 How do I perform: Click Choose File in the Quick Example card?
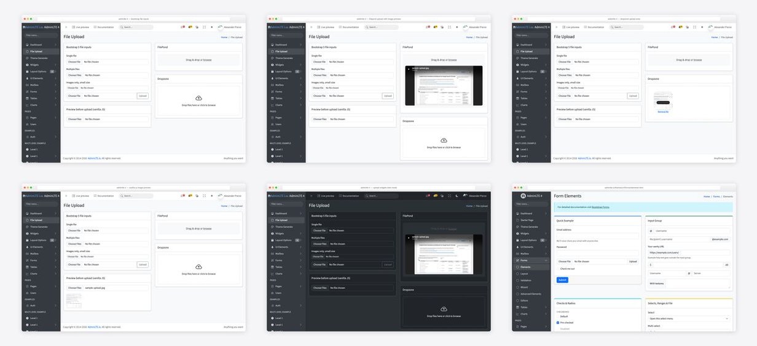(565, 261)
